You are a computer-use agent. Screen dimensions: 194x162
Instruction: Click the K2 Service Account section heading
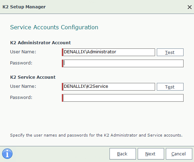pos(33,77)
